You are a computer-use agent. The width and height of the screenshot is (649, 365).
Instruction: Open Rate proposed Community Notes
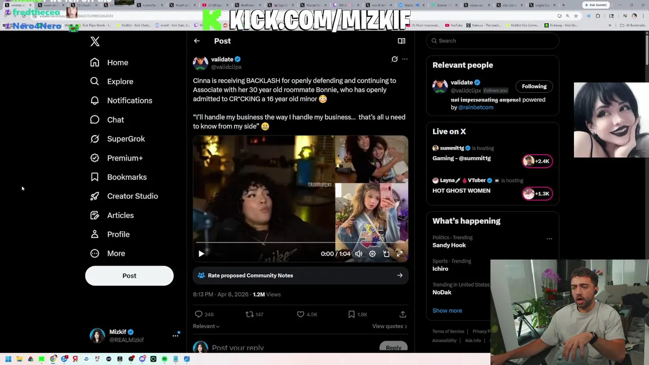pos(300,275)
